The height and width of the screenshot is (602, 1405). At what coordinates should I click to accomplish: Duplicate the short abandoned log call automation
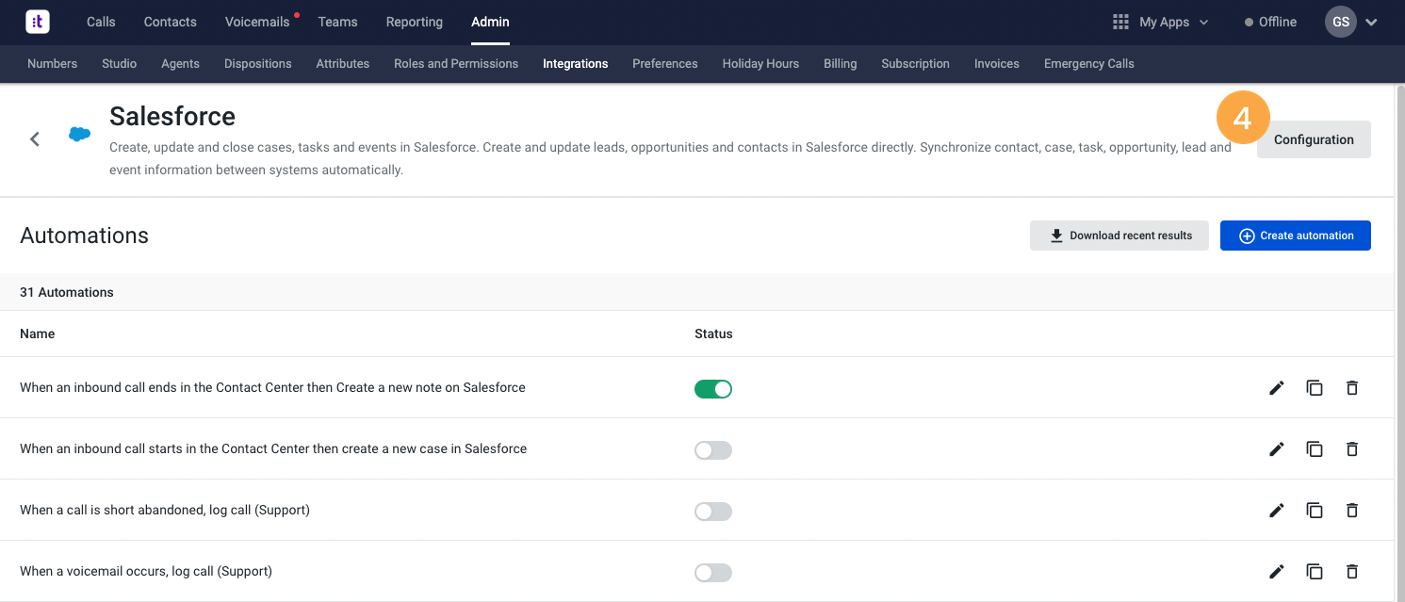(x=1315, y=511)
